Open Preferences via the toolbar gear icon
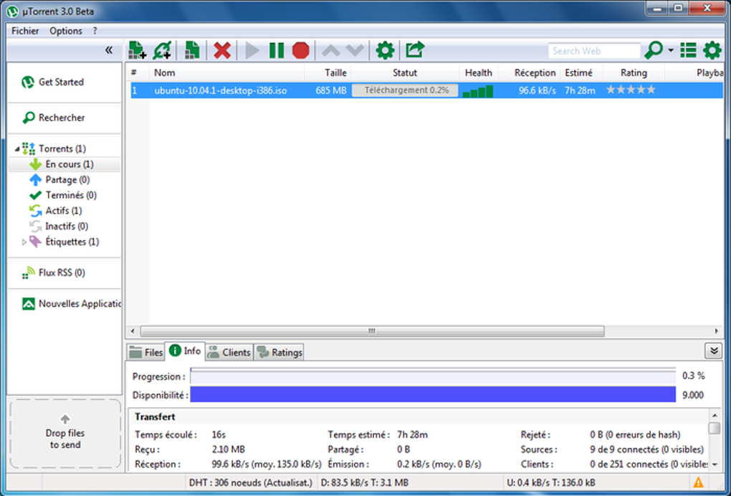The height and width of the screenshot is (496, 731). point(385,50)
